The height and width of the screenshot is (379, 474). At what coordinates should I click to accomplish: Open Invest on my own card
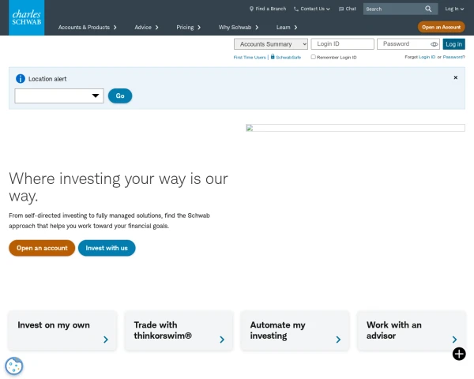click(x=62, y=331)
